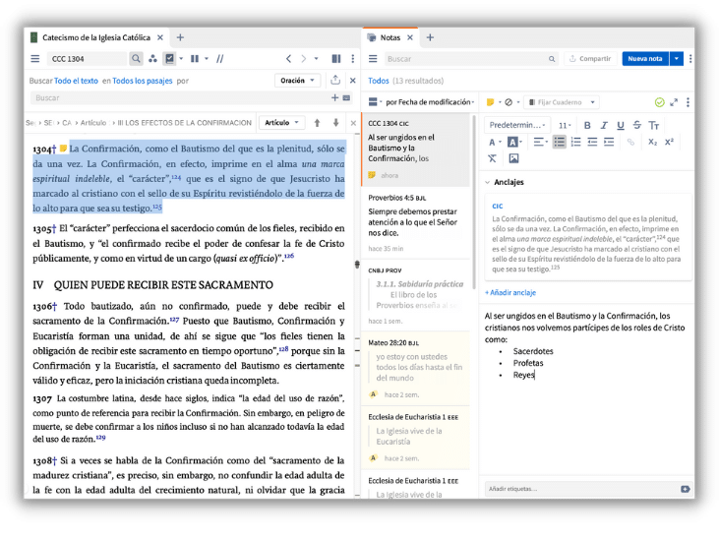Click the Nueva nota button
The image size is (719, 540).
(x=645, y=59)
